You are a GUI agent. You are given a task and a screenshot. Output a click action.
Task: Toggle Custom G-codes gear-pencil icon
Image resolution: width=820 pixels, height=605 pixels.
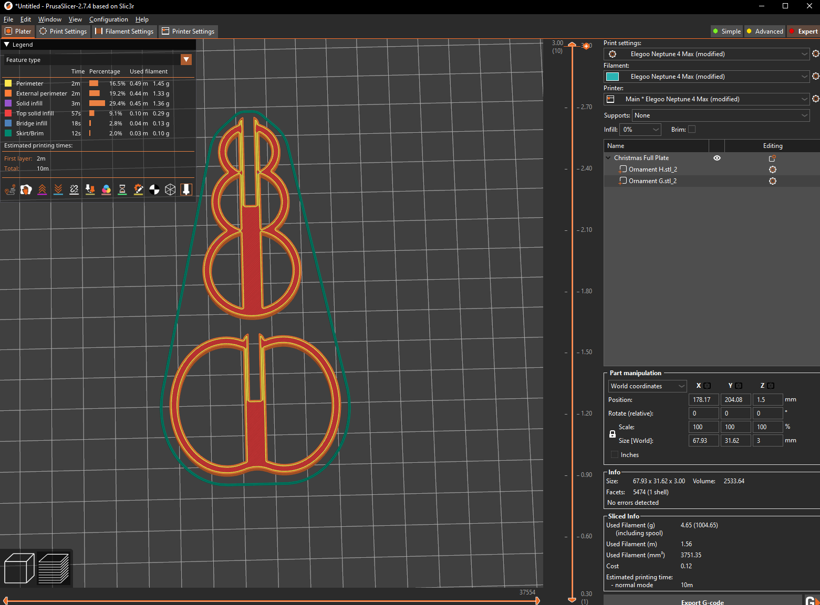pos(138,190)
